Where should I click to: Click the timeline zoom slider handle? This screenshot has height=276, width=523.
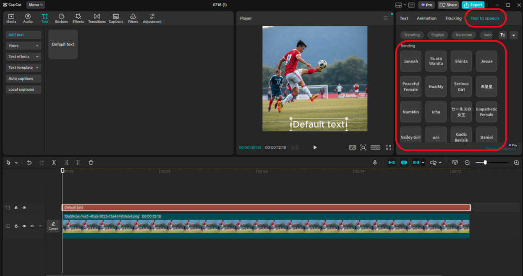point(485,163)
